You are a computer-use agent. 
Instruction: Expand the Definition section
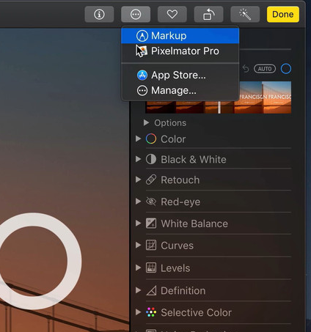click(138, 290)
